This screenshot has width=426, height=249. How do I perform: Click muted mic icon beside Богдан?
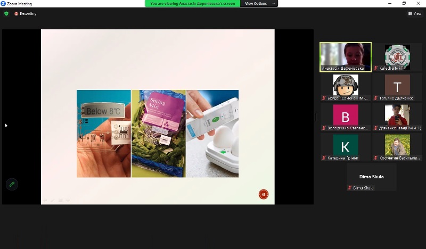coord(324,98)
